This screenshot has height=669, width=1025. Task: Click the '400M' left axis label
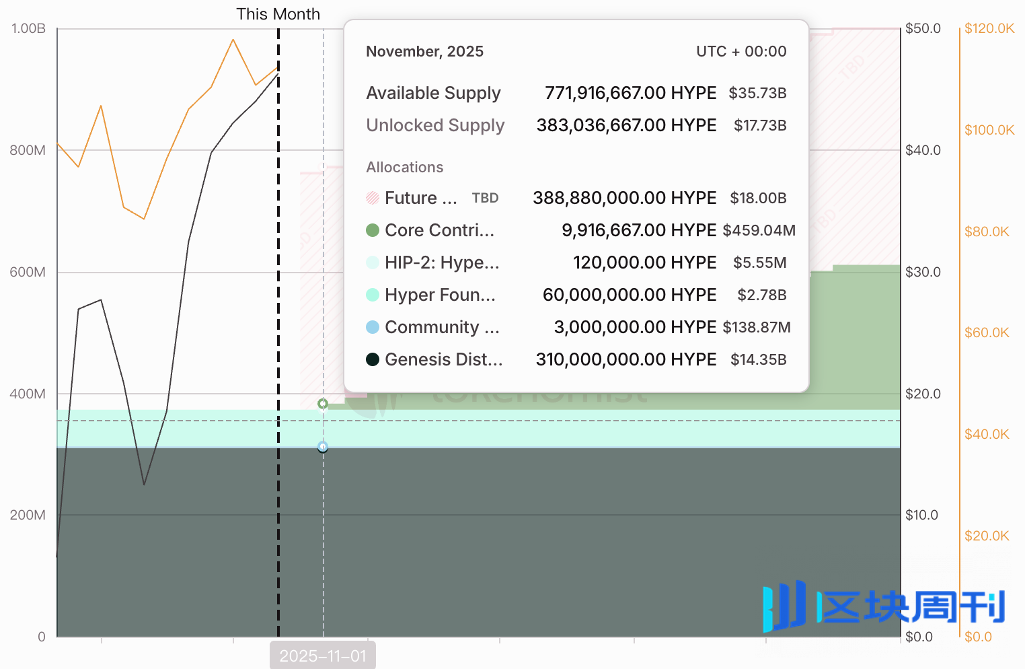28,394
